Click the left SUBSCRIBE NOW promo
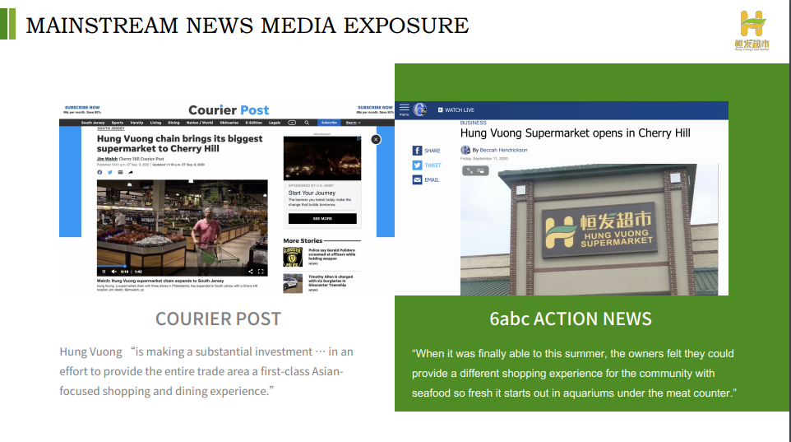Viewport: 791px width, 442px height. coord(82,109)
